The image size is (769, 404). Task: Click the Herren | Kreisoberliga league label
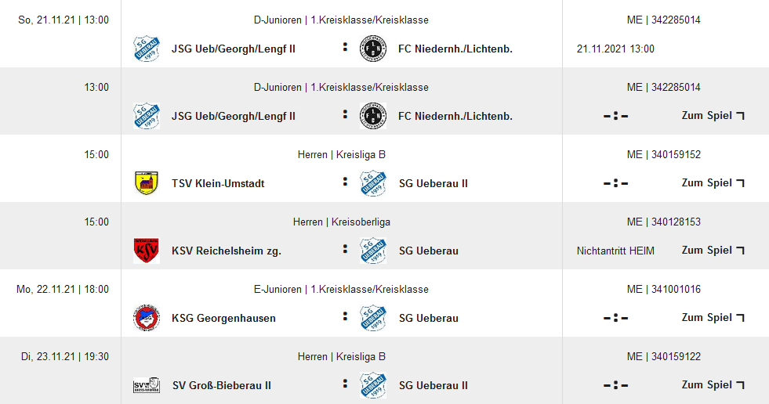pos(342,222)
